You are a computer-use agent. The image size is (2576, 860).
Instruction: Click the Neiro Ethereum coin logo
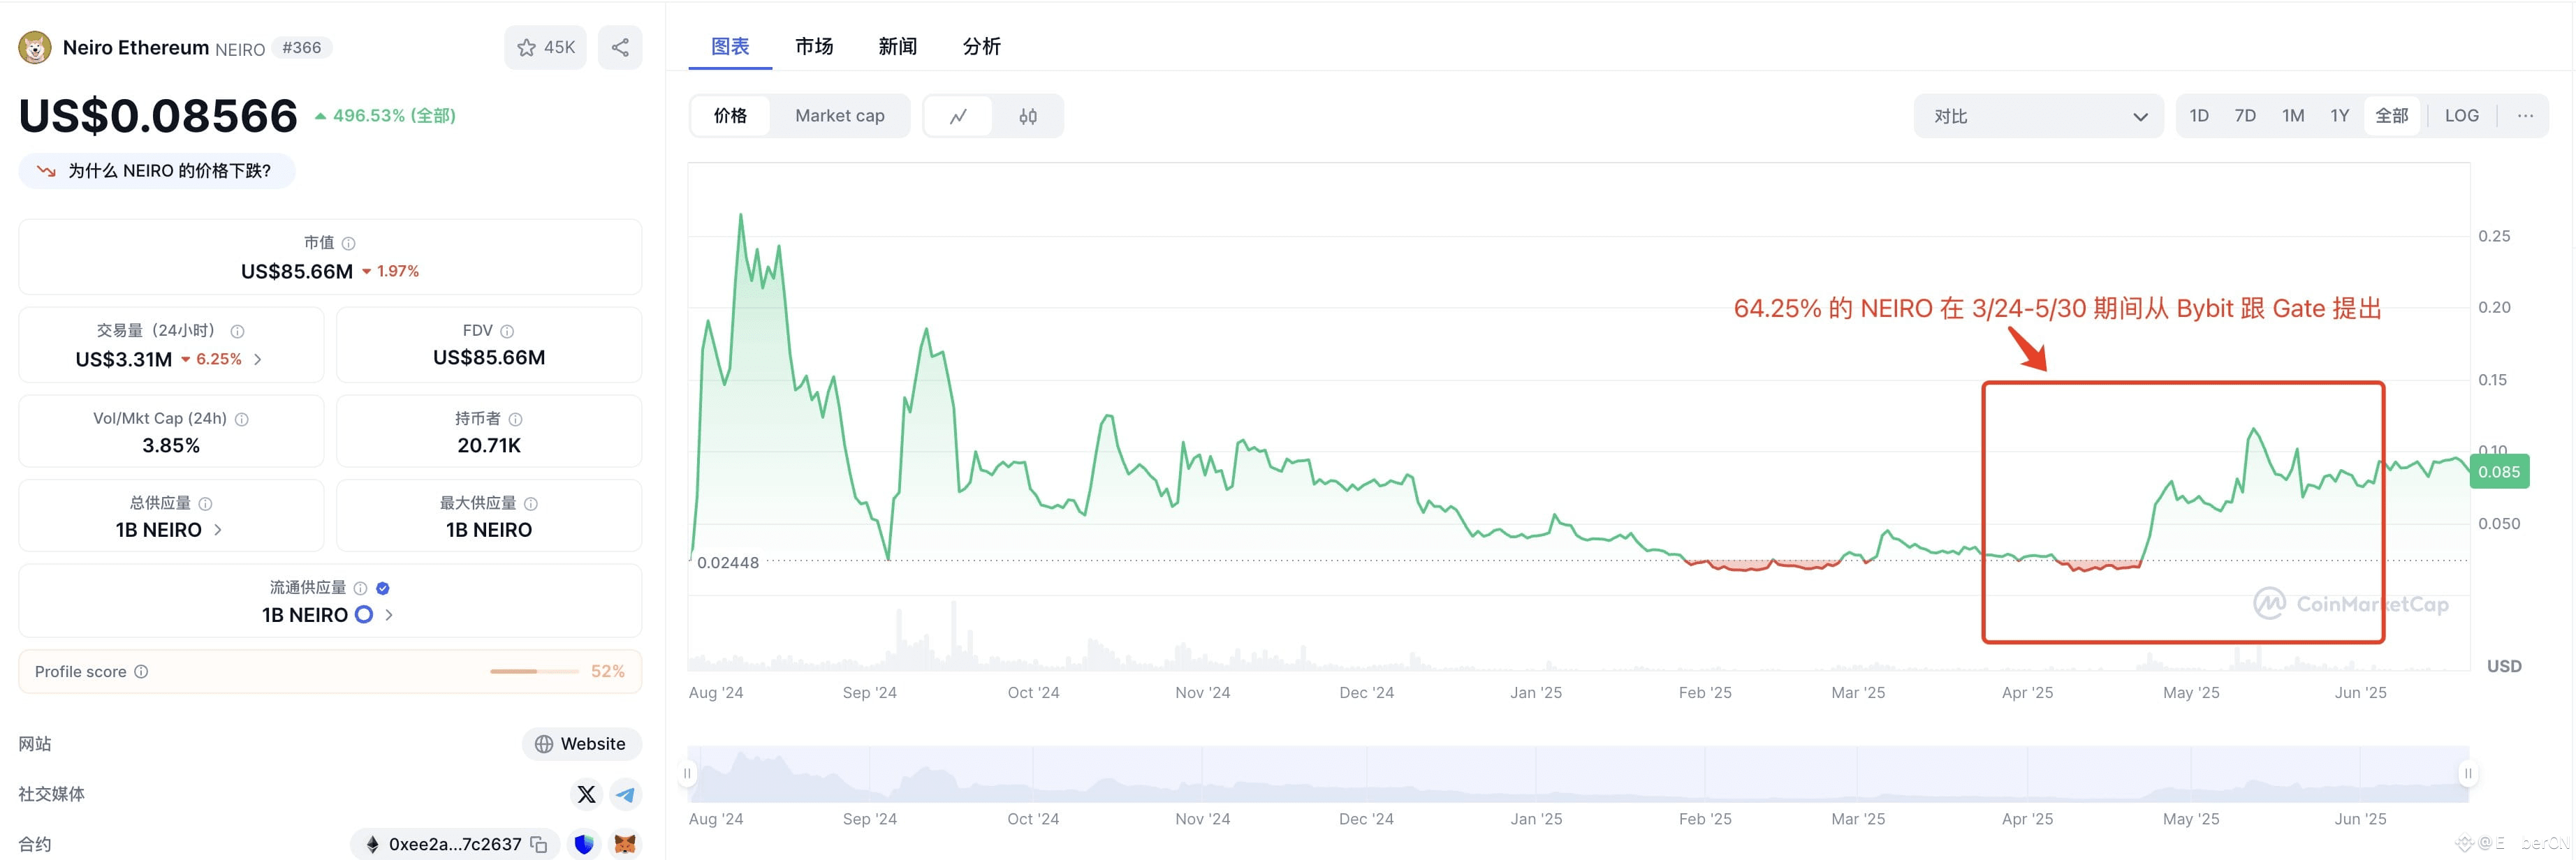coord(35,47)
